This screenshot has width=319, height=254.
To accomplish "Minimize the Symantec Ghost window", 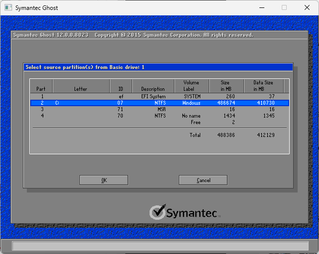I will point(262,8).
